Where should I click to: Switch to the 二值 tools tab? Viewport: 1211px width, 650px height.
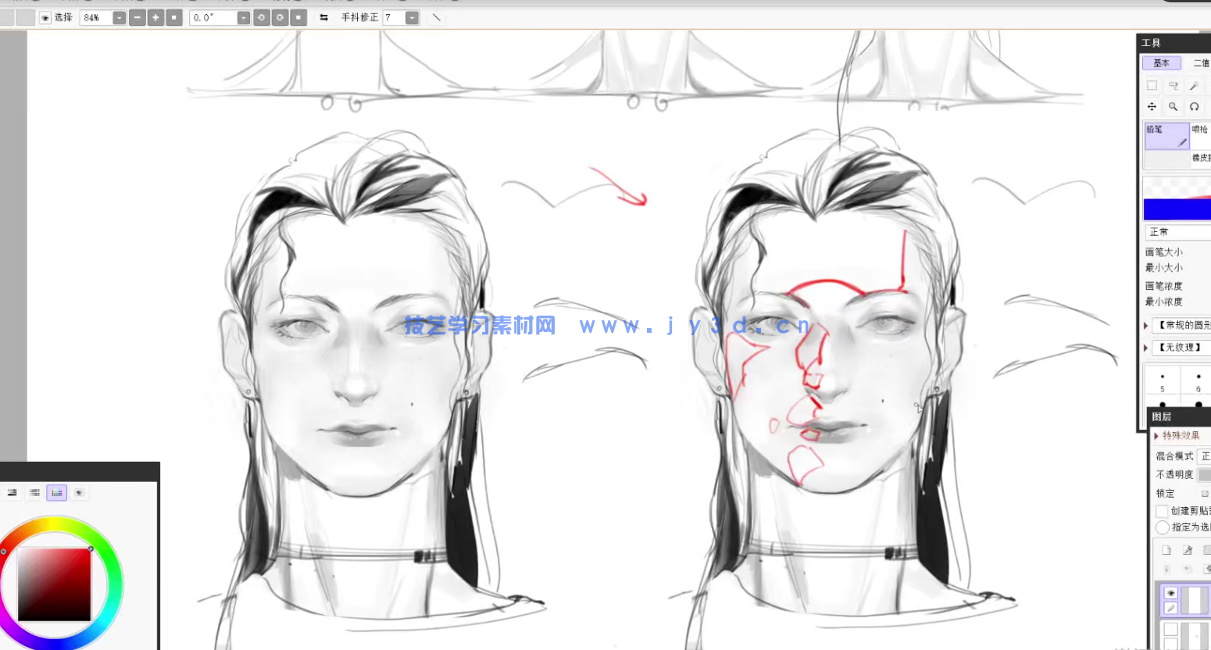click(1200, 63)
